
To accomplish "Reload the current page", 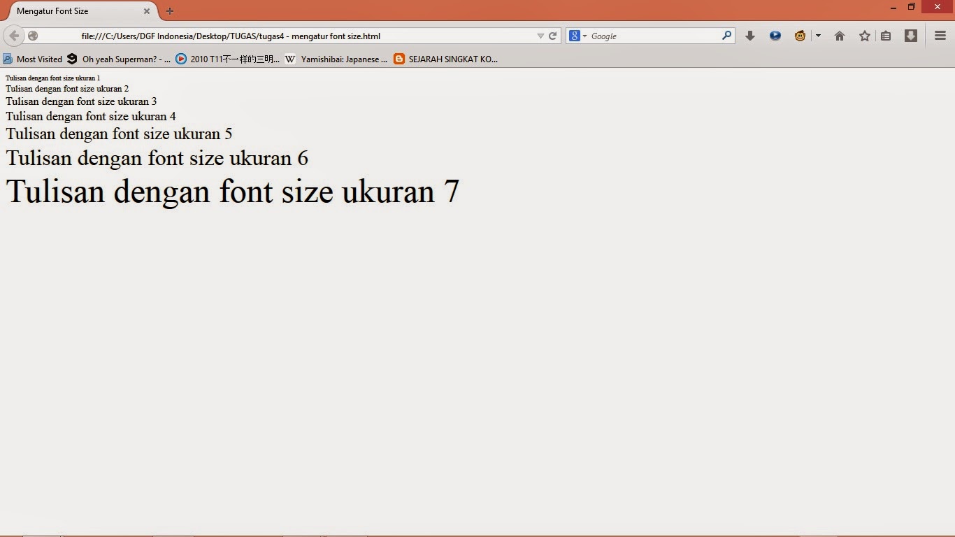I will [x=552, y=36].
